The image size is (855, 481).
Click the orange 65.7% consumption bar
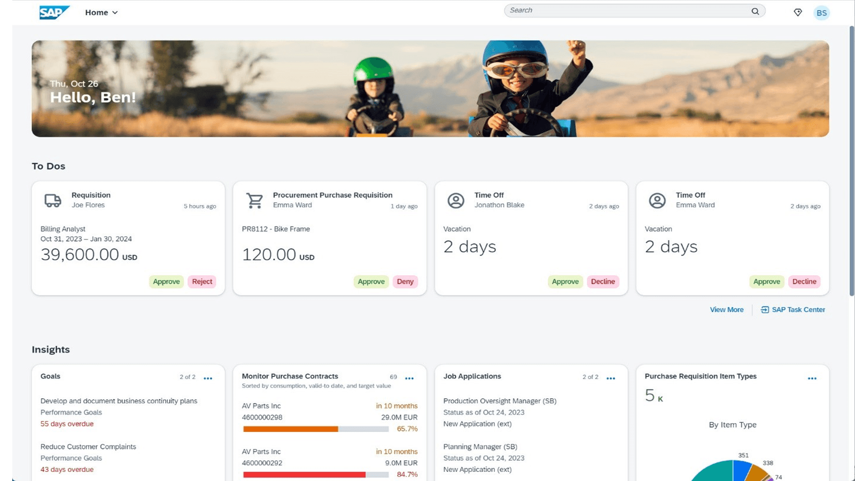(291, 429)
